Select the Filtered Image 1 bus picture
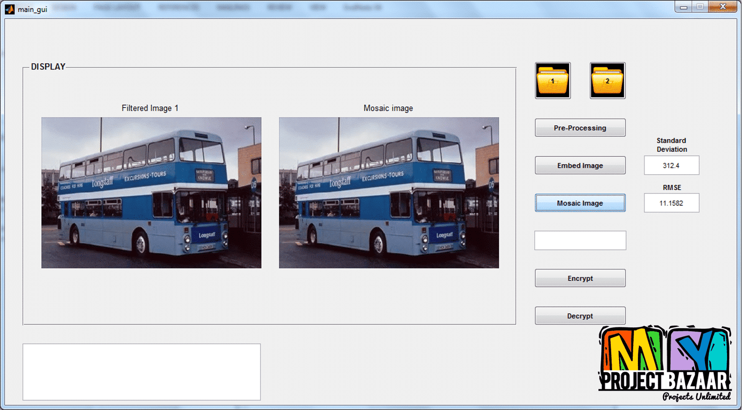Screen dimensions: 751x410 pos(151,193)
